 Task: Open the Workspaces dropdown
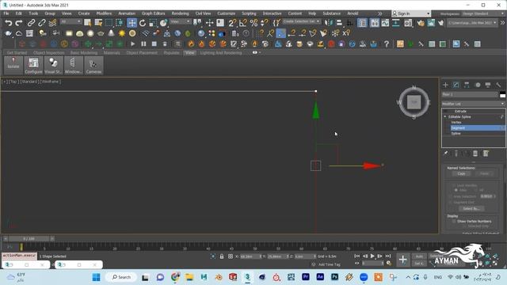pyautogui.click(x=483, y=13)
